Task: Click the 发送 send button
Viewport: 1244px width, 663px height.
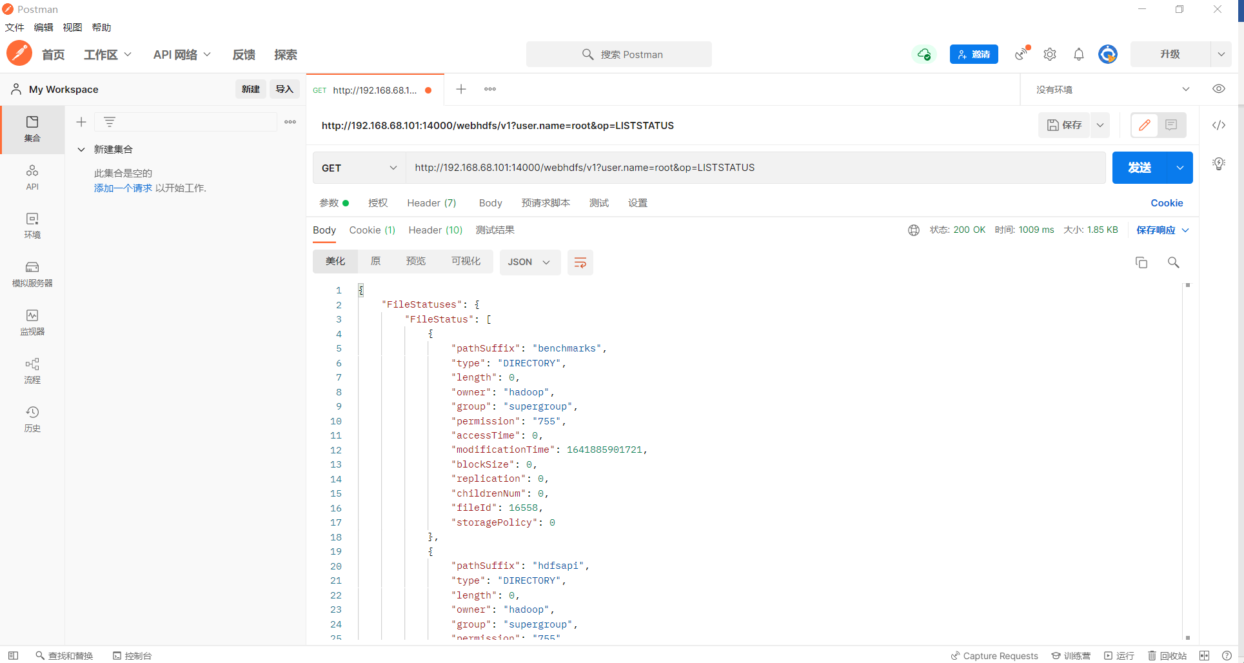Action: point(1140,168)
